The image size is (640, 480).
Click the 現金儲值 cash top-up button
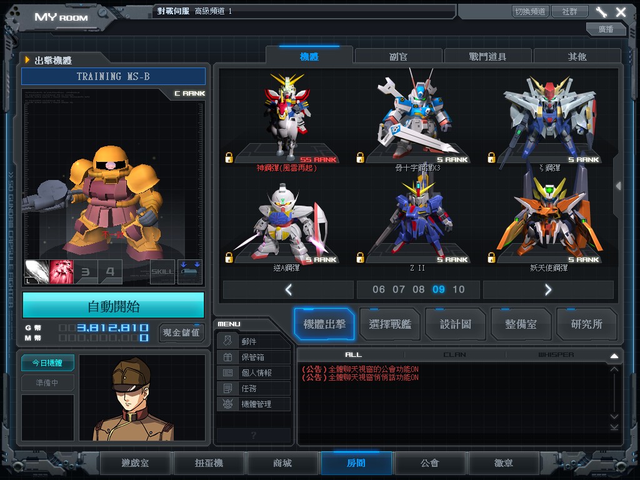pos(181,332)
